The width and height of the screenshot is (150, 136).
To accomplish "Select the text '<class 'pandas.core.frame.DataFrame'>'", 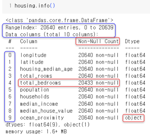I will [59, 20].
